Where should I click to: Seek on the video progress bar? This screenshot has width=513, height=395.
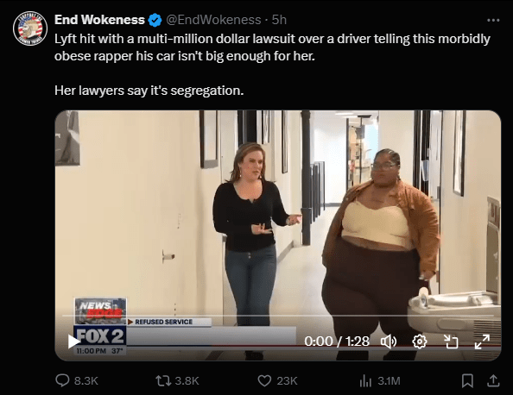(x=278, y=316)
